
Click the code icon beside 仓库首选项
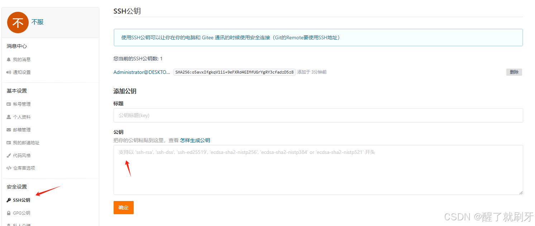pos(9,168)
